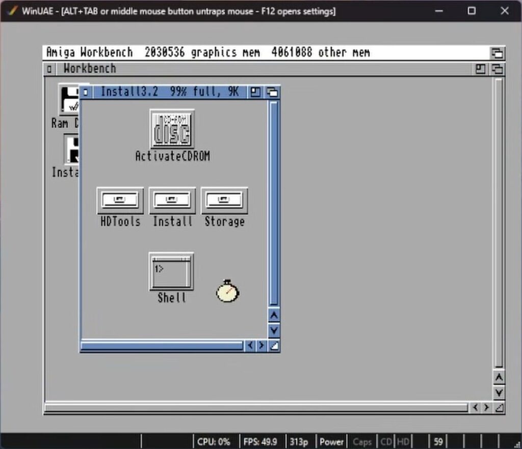Click the CPU: 0% status indicator

(214, 442)
